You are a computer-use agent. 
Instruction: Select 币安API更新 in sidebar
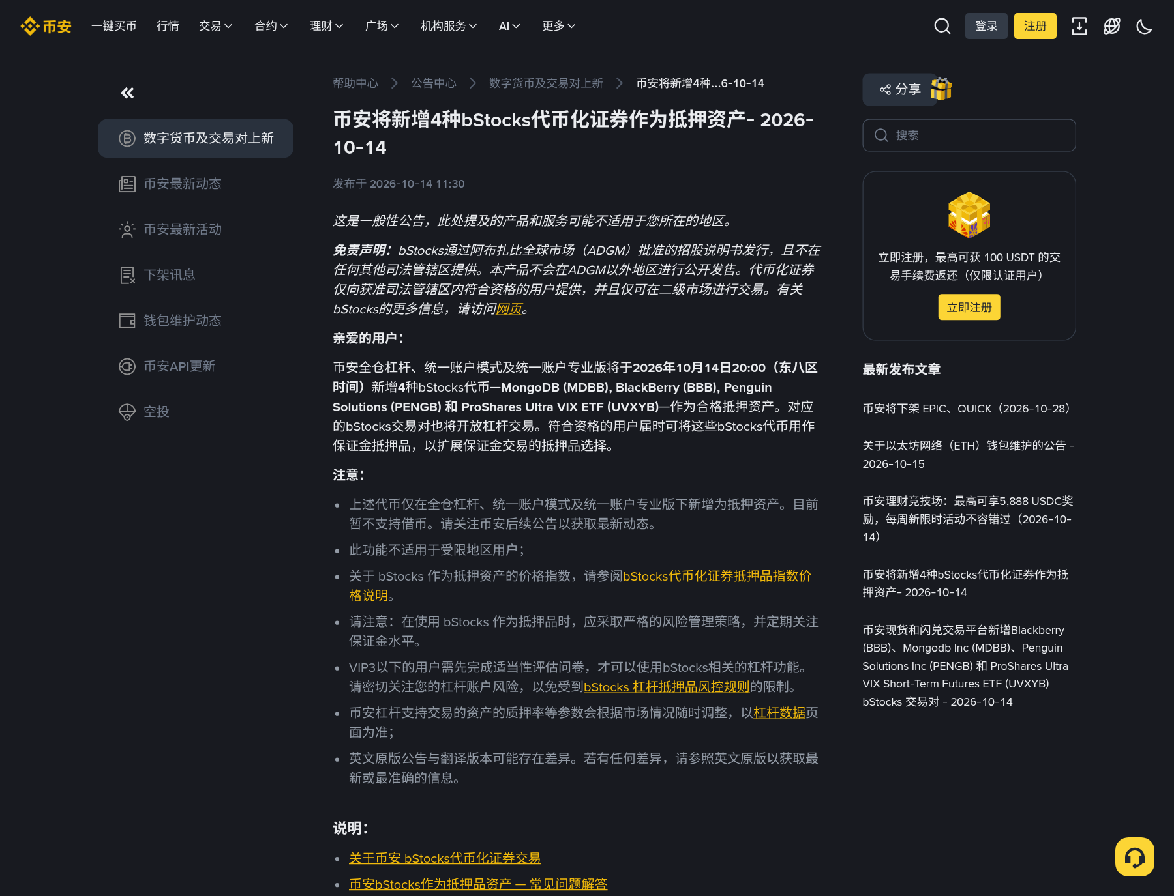[196, 366]
